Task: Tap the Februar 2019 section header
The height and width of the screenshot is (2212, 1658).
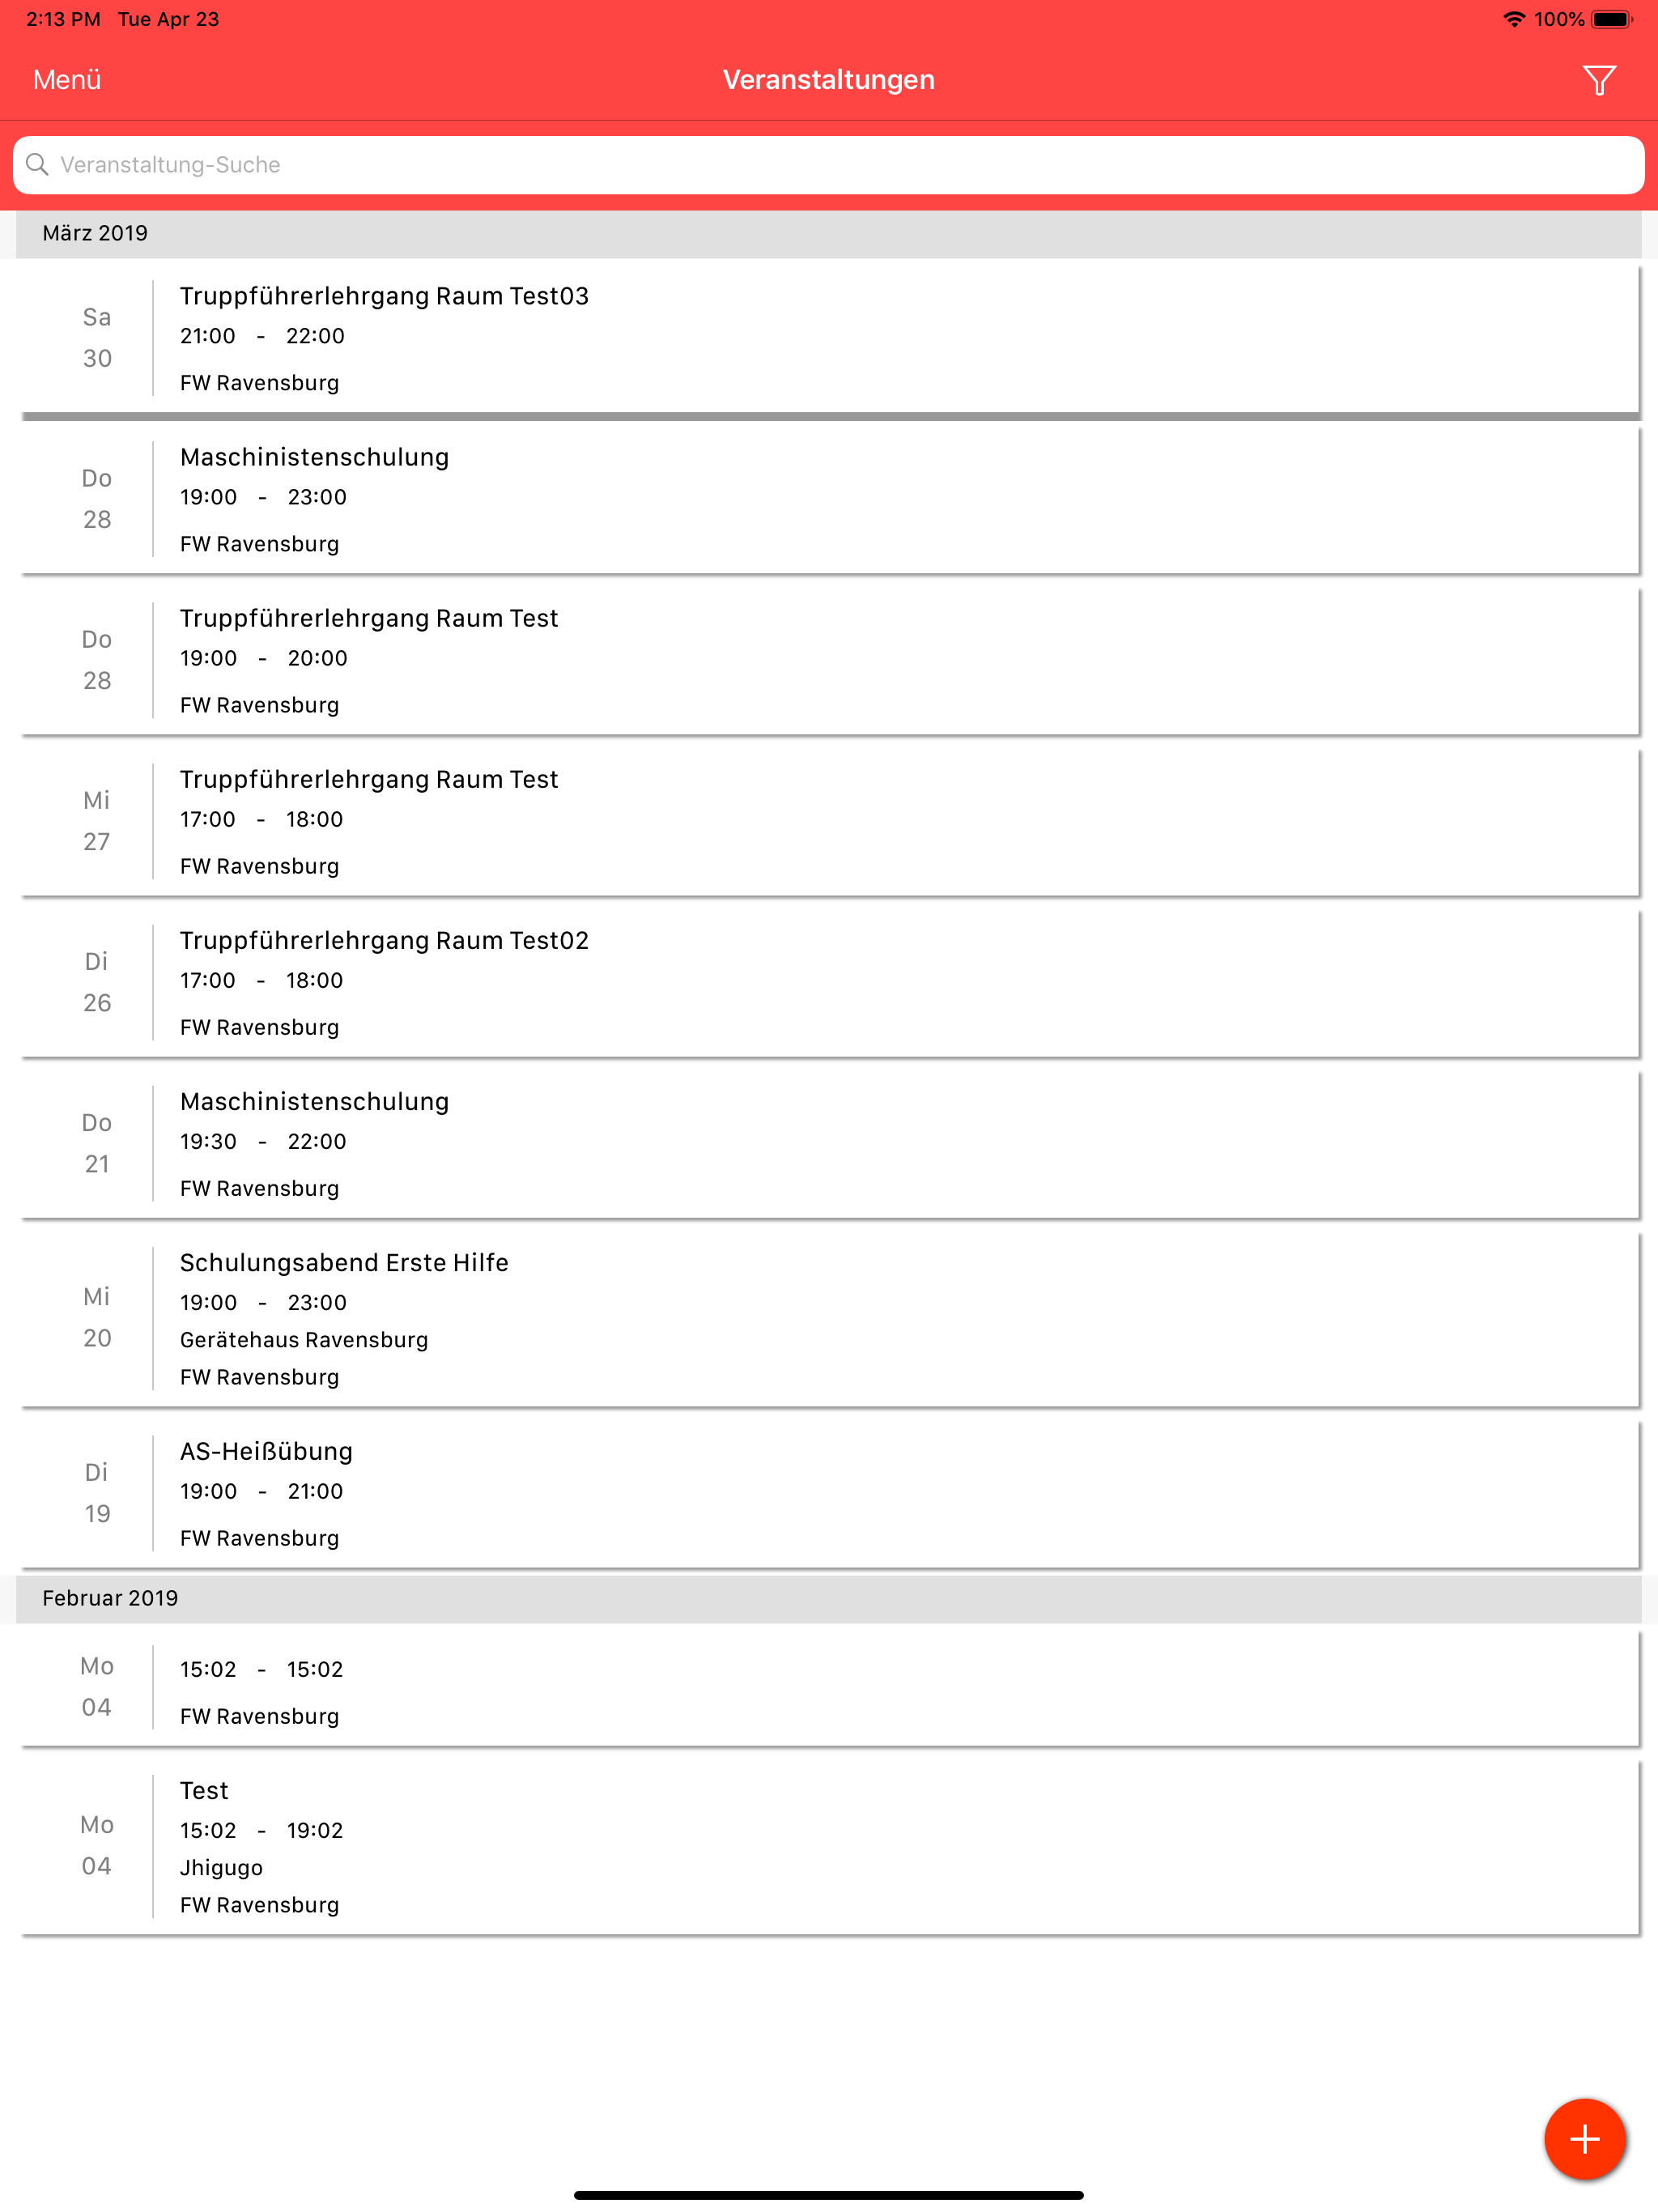Action: [x=829, y=1598]
